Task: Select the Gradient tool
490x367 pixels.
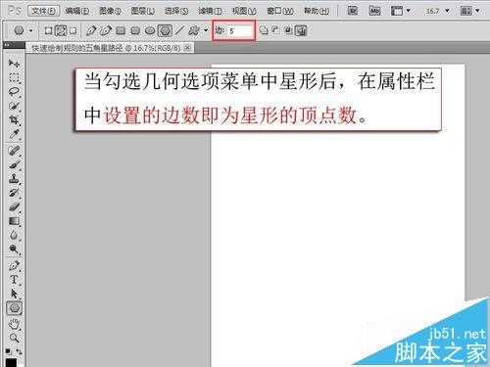Action: [14, 221]
